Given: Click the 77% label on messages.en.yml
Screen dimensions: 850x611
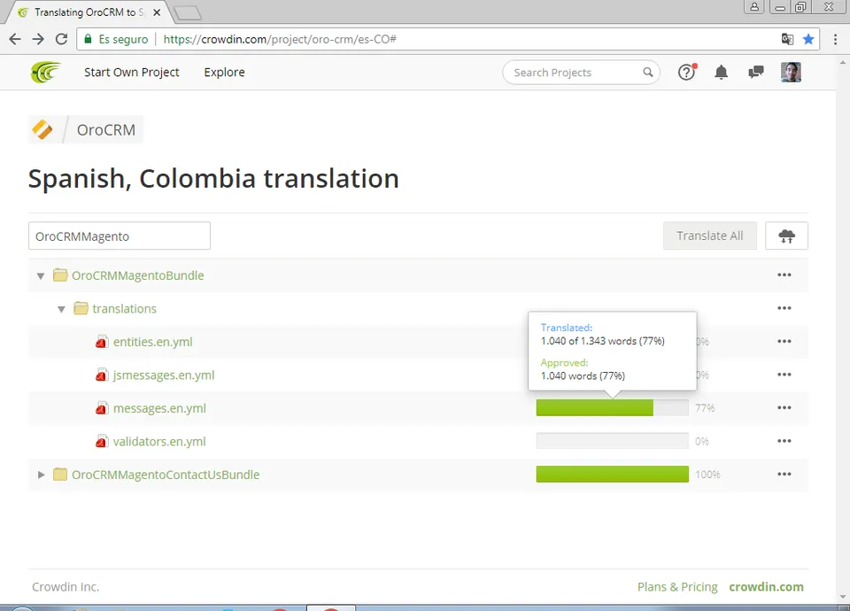Looking at the screenshot, I should point(705,407).
